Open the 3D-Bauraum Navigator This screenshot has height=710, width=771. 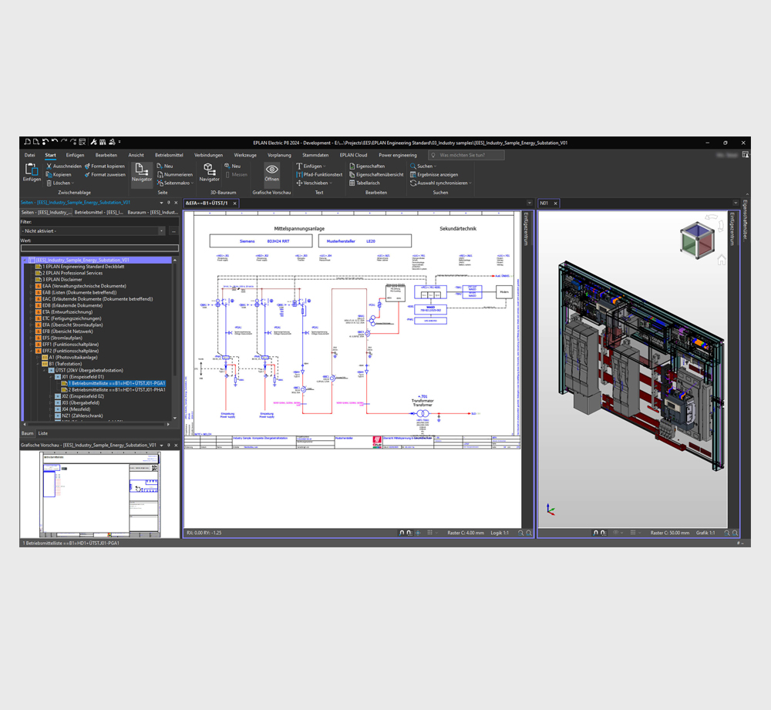[209, 173]
